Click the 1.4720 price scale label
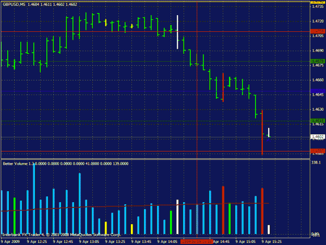The image size is (326, 245). point(318,21)
